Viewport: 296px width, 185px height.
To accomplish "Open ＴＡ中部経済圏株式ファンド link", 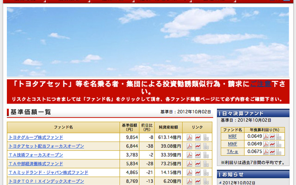I will tap(36, 164).
